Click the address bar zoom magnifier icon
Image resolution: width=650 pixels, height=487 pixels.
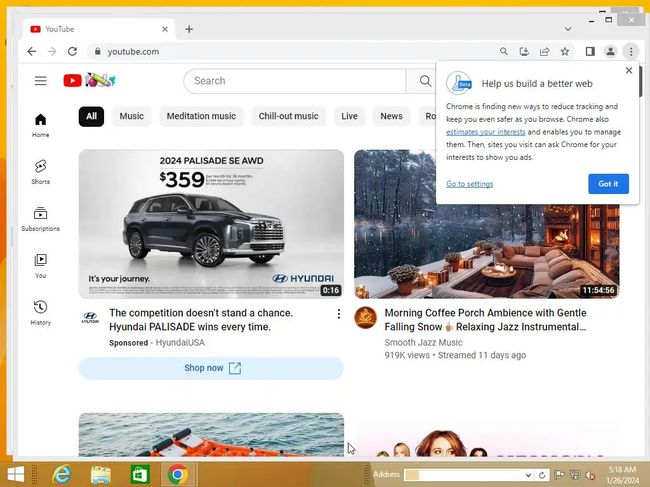[503, 51]
